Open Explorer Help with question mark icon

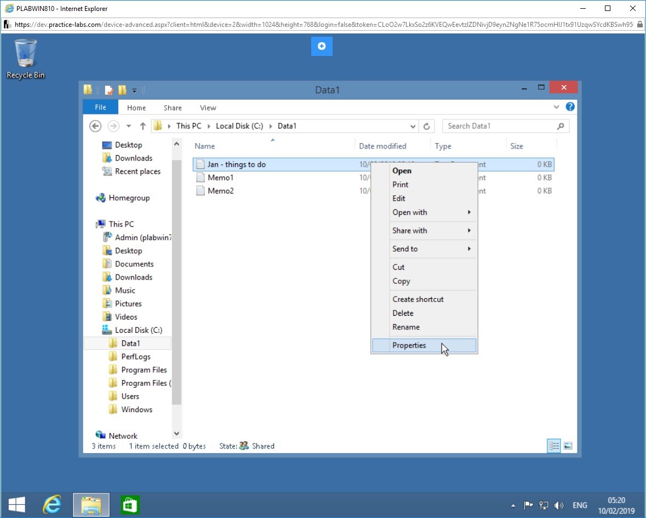click(570, 107)
